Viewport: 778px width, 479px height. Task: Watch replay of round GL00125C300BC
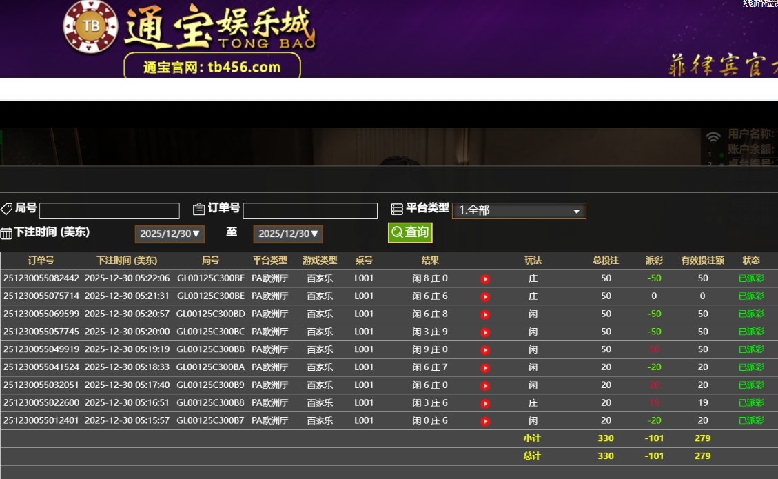[x=485, y=332]
